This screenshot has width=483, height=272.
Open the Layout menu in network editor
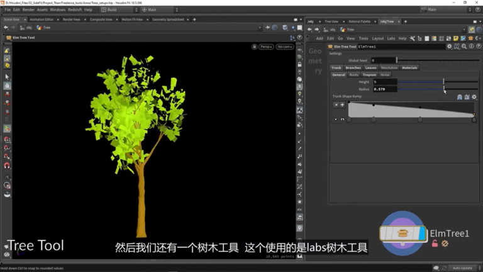coord(377,38)
